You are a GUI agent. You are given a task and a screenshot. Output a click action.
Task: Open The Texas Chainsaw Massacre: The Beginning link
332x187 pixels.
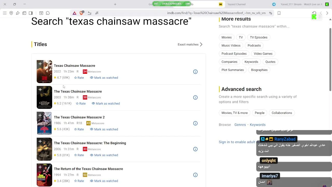(x=90, y=143)
